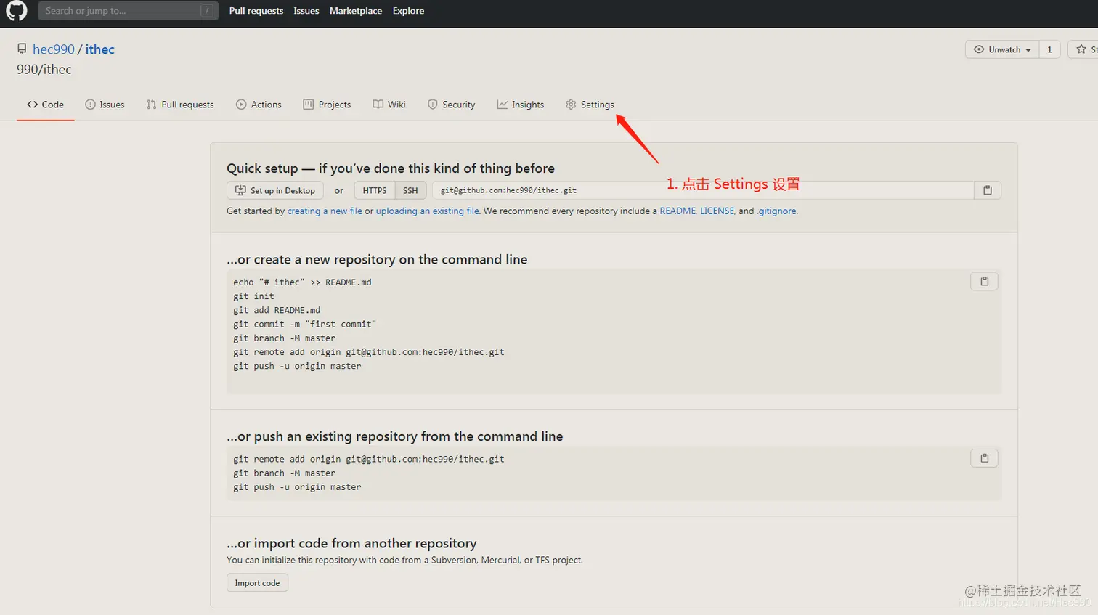Open Issues in the top navigation
Image resolution: width=1098 pixels, height=615 pixels.
306,11
